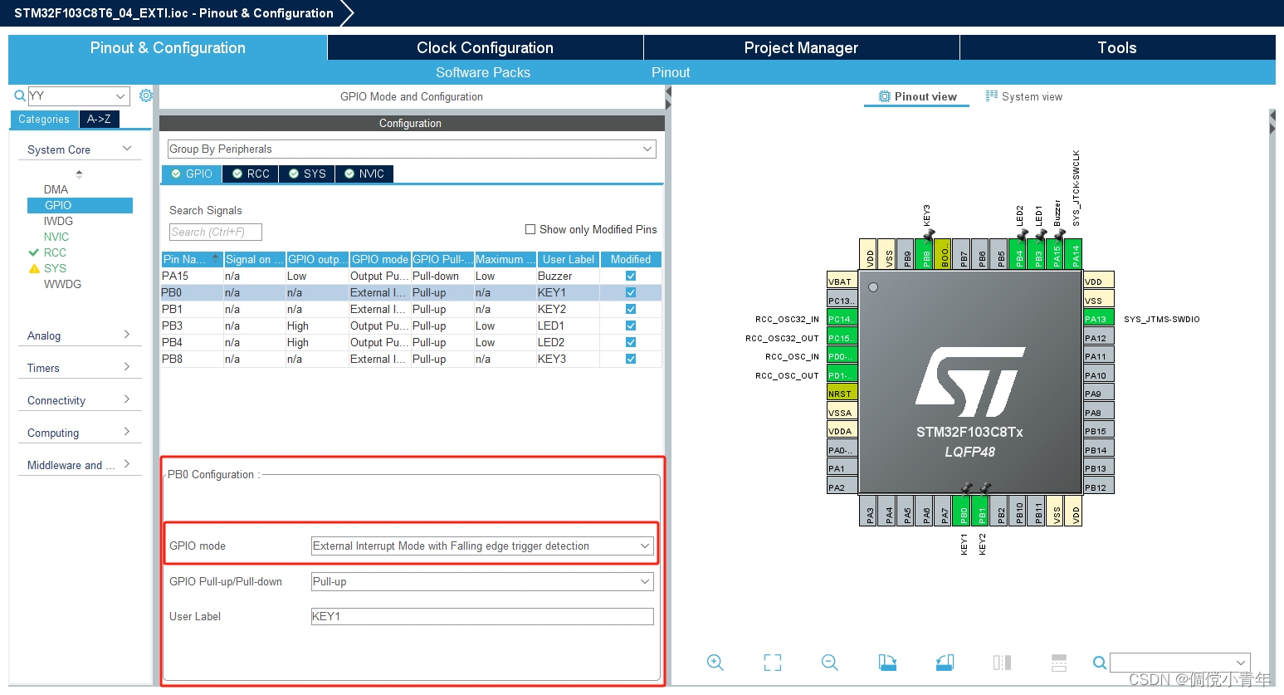Switch to the Clock Configuration tab
Screen dimensions: 1284x695
484,47
